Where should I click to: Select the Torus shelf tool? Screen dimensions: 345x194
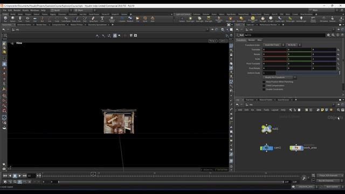click(27, 19)
